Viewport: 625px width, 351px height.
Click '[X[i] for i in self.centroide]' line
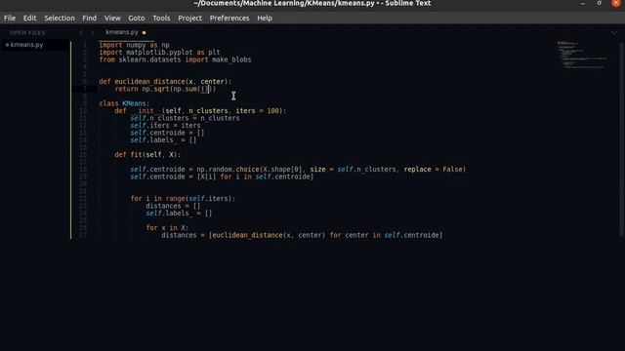[222, 176]
